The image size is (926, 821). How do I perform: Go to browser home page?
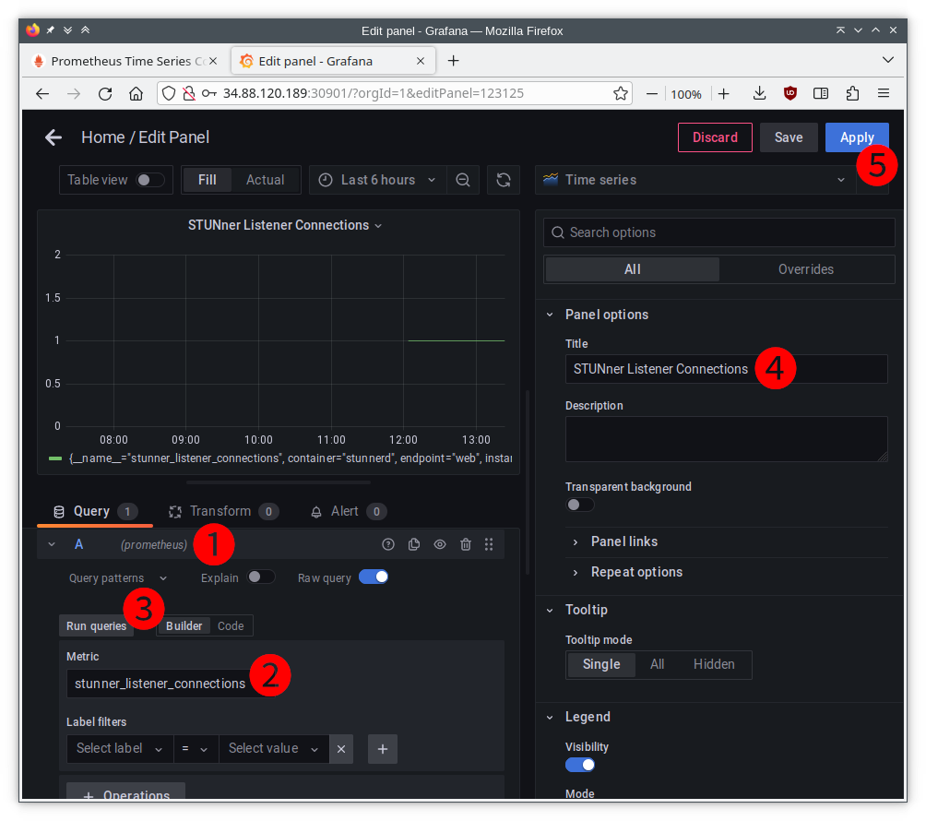[136, 93]
